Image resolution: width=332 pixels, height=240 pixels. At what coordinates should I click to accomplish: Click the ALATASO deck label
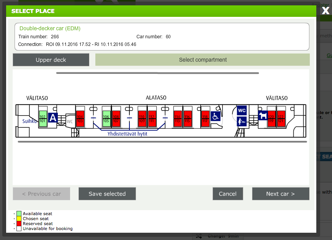156,98
